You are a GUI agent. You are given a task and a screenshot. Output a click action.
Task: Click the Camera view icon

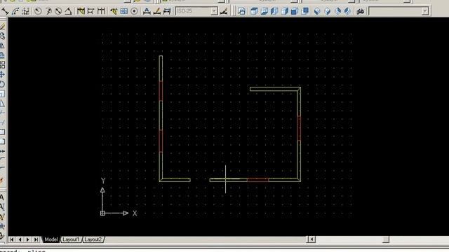coord(360,11)
